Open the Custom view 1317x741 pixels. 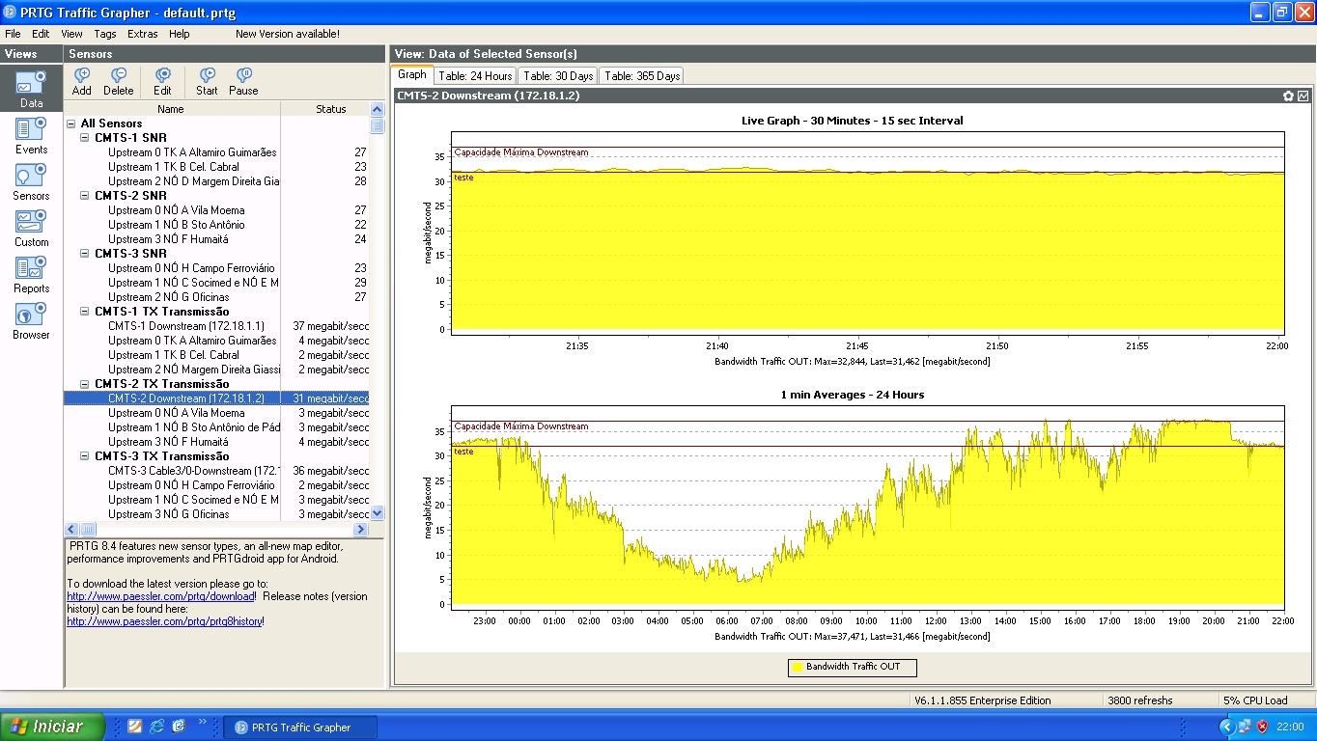(x=31, y=228)
